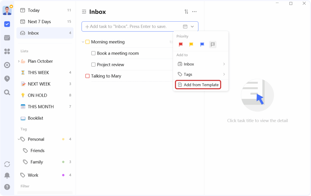Click the sort arrows icon in Inbox header

coord(186,12)
